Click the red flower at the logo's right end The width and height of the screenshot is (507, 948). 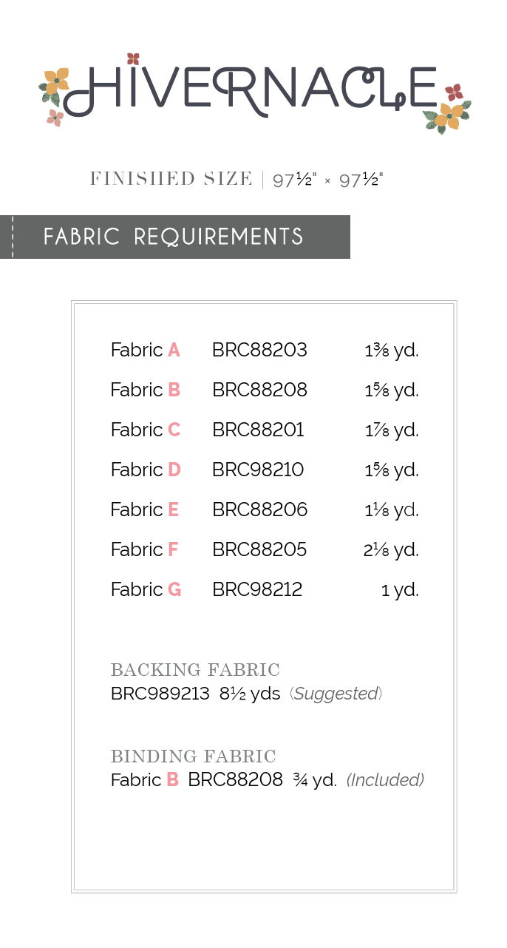pyautogui.click(x=454, y=92)
